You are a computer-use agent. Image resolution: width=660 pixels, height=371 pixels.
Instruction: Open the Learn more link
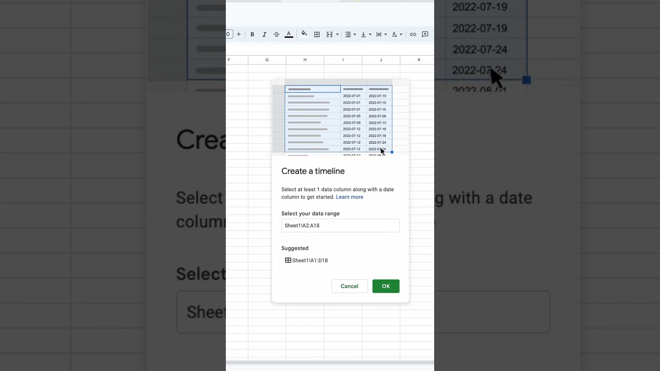[x=350, y=197]
